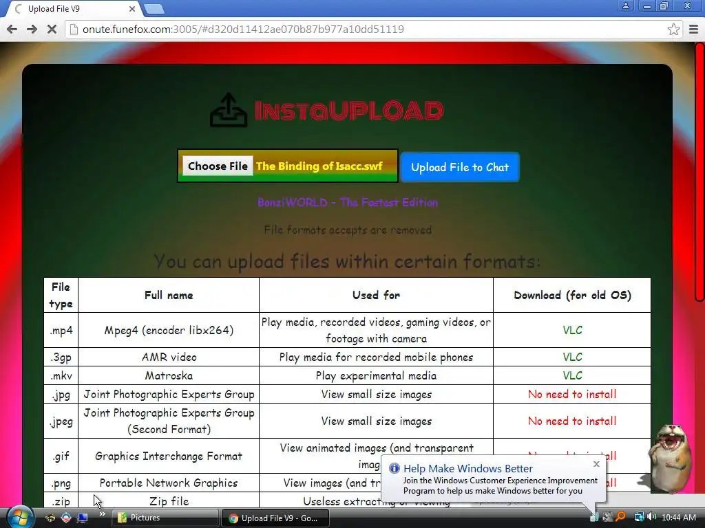Click the InstaUpload tray logo icon
The image size is (705, 528).
point(229,110)
